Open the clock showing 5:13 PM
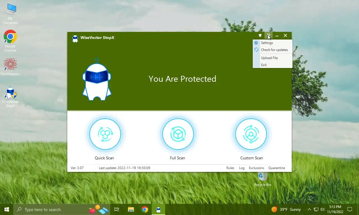This screenshot has height=215, width=359. (x=335, y=209)
